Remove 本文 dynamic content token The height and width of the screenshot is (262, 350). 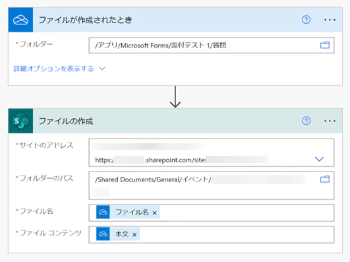pos(134,235)
